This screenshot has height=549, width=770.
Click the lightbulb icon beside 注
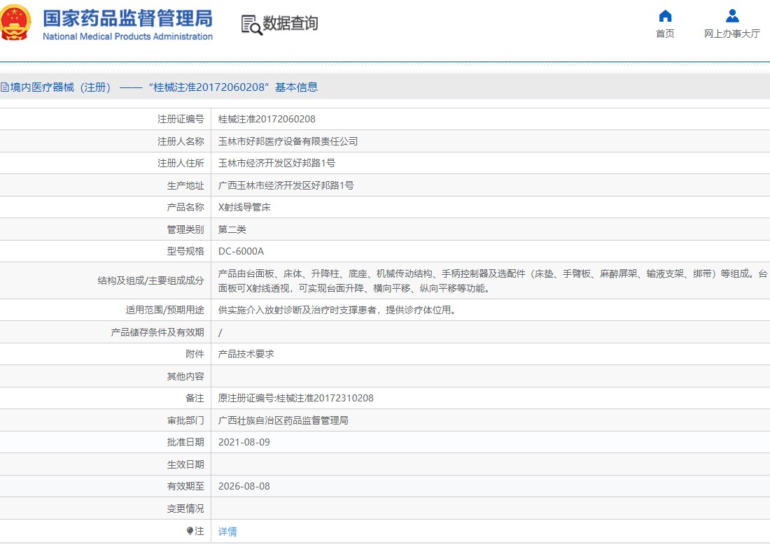coord(190,531)
